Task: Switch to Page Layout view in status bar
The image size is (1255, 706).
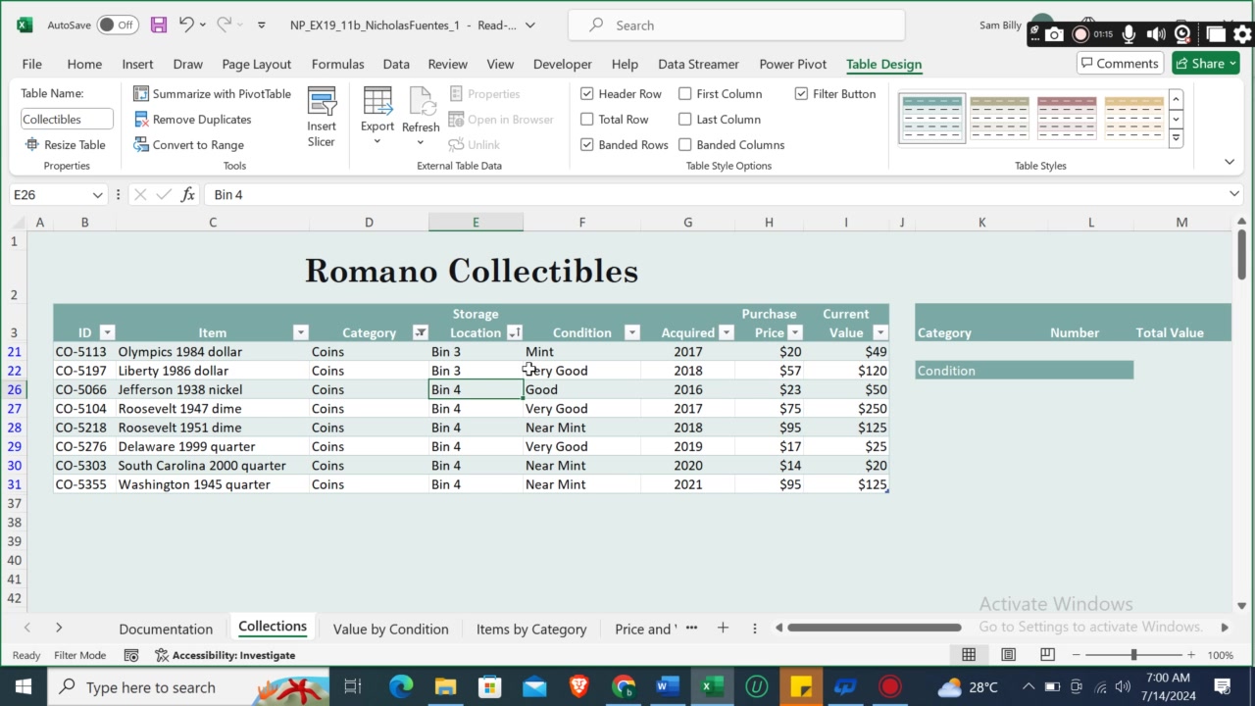Action: 1008,655
